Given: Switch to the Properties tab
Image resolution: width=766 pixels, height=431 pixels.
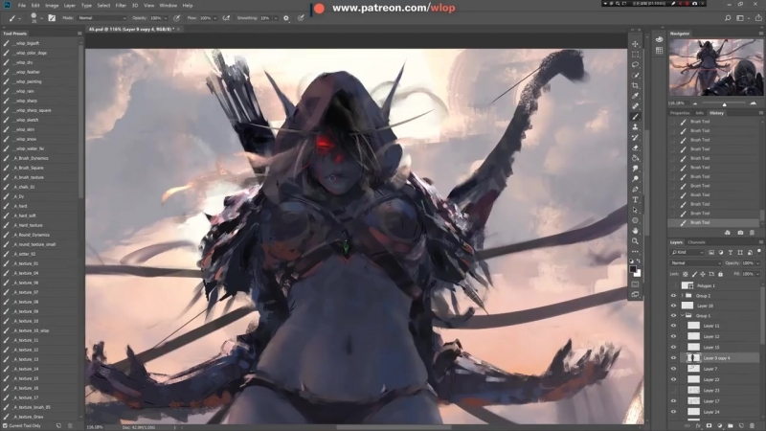Looking at the screenshot, I should click(680, 113).
